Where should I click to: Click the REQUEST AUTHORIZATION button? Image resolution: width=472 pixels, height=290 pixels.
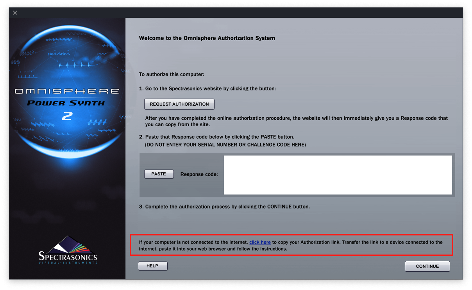(x=179, y=104)
